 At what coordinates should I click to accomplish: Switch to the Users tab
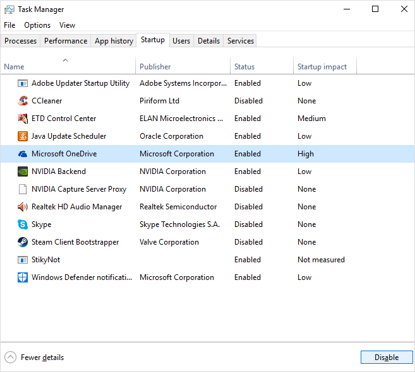[x=181, y=41]
